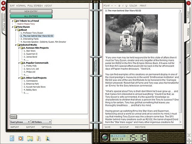Image resolution: width=192 pixels, height=144 pixels.
Task: Collapse the 'Tony Dyson' tree node
Action: [12, 27]
